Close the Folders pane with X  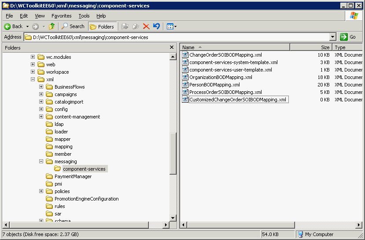tap(172, 47)
